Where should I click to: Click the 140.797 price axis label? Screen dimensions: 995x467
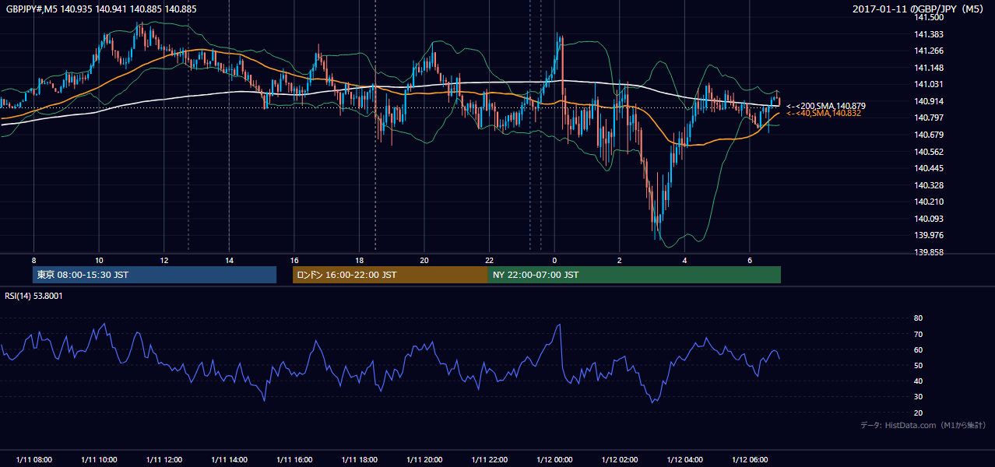[x=928, y=118]
